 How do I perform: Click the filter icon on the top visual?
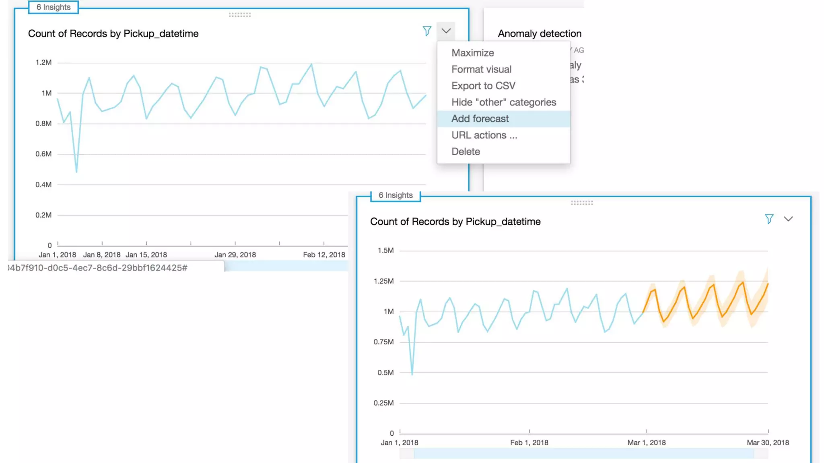(x=427, y=31)
